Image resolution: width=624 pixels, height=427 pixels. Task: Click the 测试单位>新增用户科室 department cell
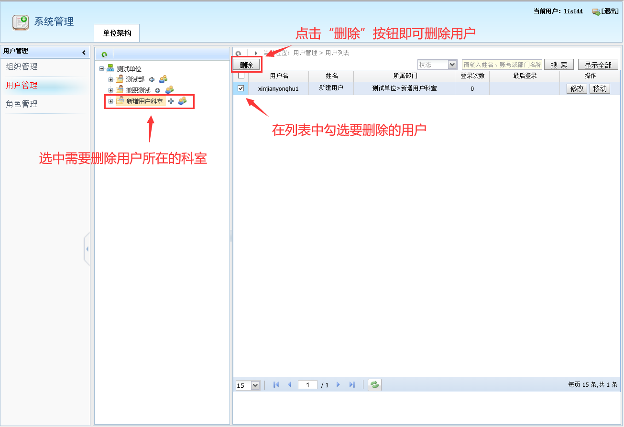tap(405, 88)
